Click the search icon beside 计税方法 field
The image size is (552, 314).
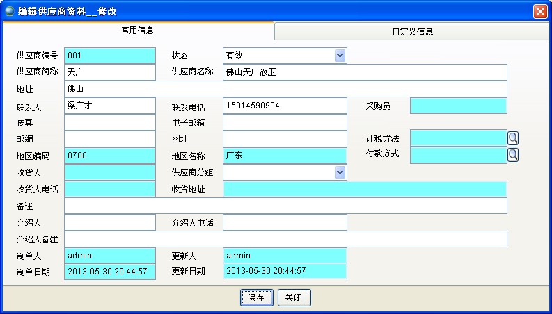point(513,138)
